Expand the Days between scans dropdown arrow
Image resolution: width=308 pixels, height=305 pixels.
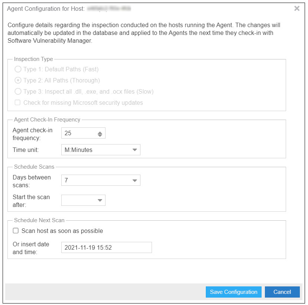coord(134,181)
